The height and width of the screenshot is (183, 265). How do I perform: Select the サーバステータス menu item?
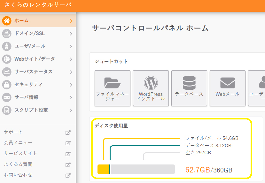coord(38,72)
